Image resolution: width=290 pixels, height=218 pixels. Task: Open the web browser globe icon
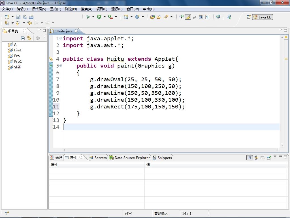pos(218,17)
